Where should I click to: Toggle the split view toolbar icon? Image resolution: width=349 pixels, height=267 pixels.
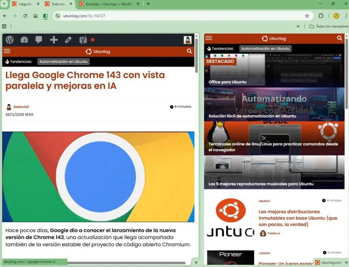[x=45, y=16]
